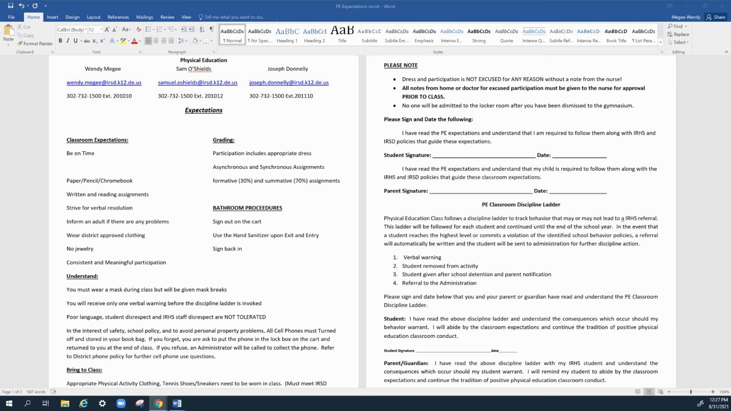Toggle Bold formatting

coord(60,41)
